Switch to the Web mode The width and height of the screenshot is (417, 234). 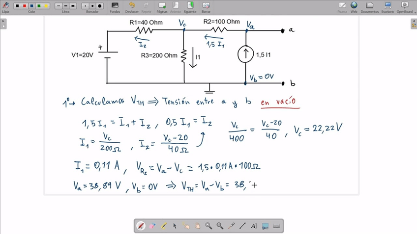[x=354, y=7]
